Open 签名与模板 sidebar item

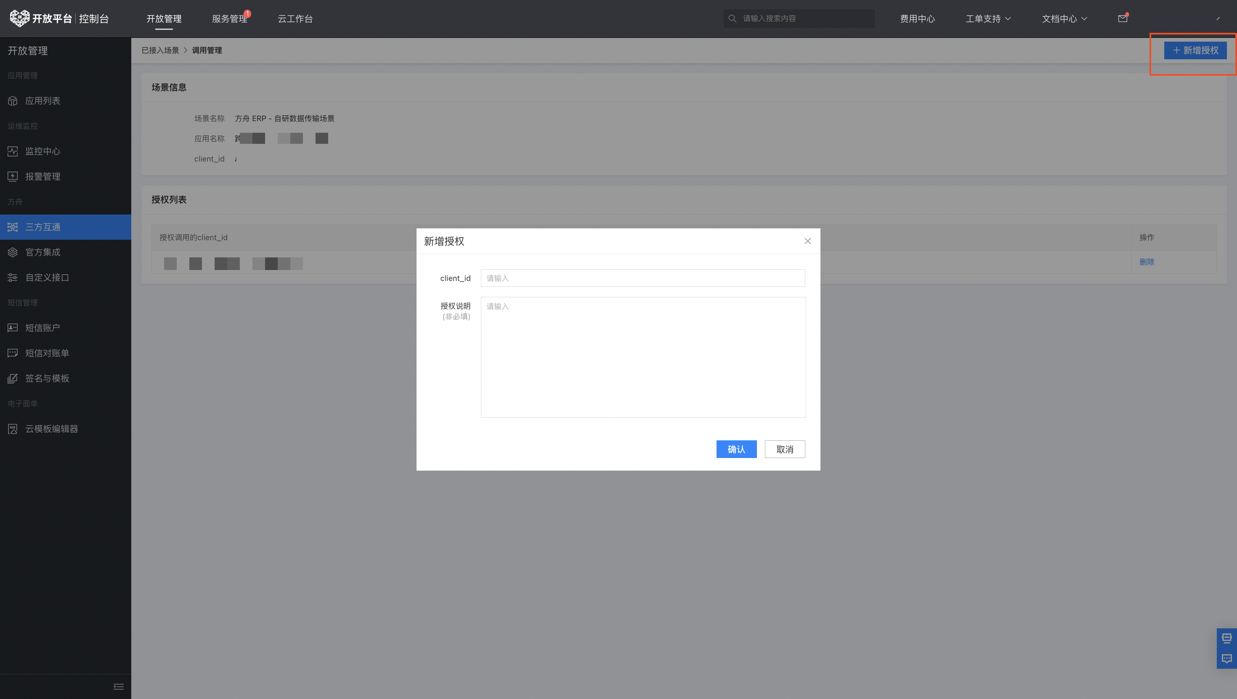pos(47,378)
